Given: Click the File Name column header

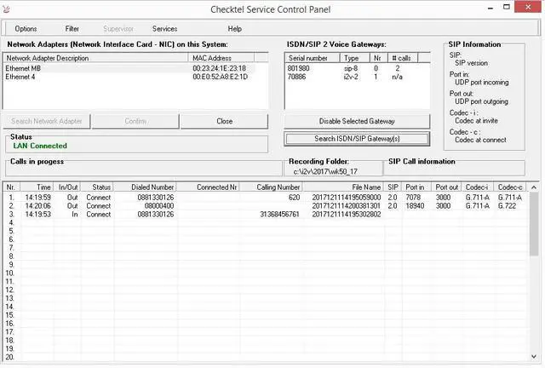Looking at the screenshot, I should [x=366, y=187].
